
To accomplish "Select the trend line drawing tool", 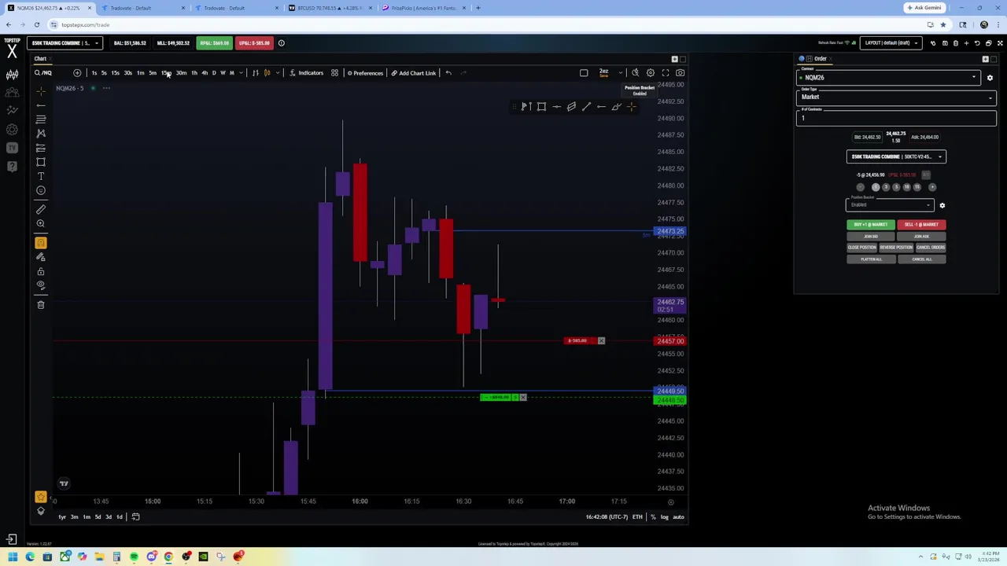I will [x=41, y=105].
